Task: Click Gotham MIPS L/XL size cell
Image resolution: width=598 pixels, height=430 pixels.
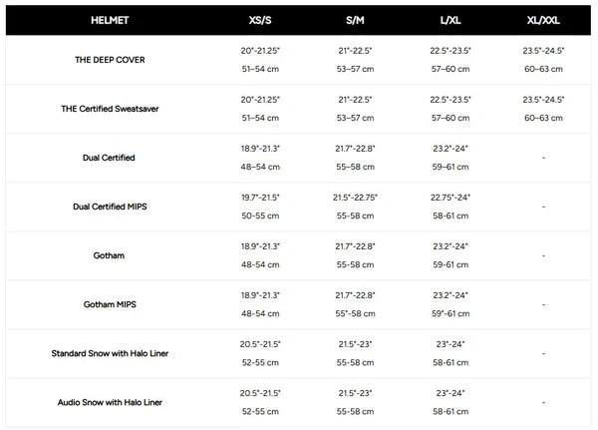Action: pos(450,304)
